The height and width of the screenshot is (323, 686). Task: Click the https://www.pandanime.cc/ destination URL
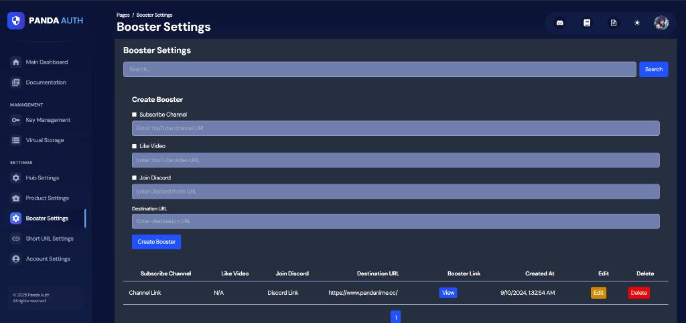(363, 293)
